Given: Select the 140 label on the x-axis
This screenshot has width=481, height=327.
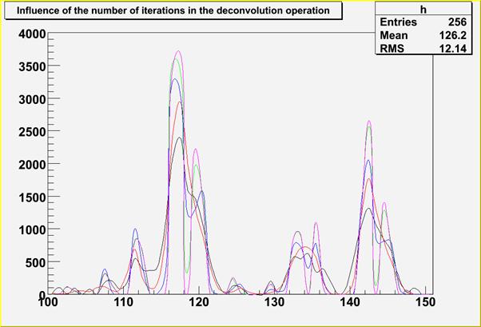Looking at the screenshot, I should click(x=350, y=302).
